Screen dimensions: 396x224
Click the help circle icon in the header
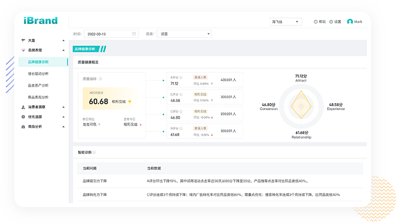pos(315,22)
